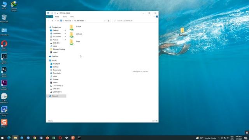
Task: Open the notification center icon
Action: (245, 138)
